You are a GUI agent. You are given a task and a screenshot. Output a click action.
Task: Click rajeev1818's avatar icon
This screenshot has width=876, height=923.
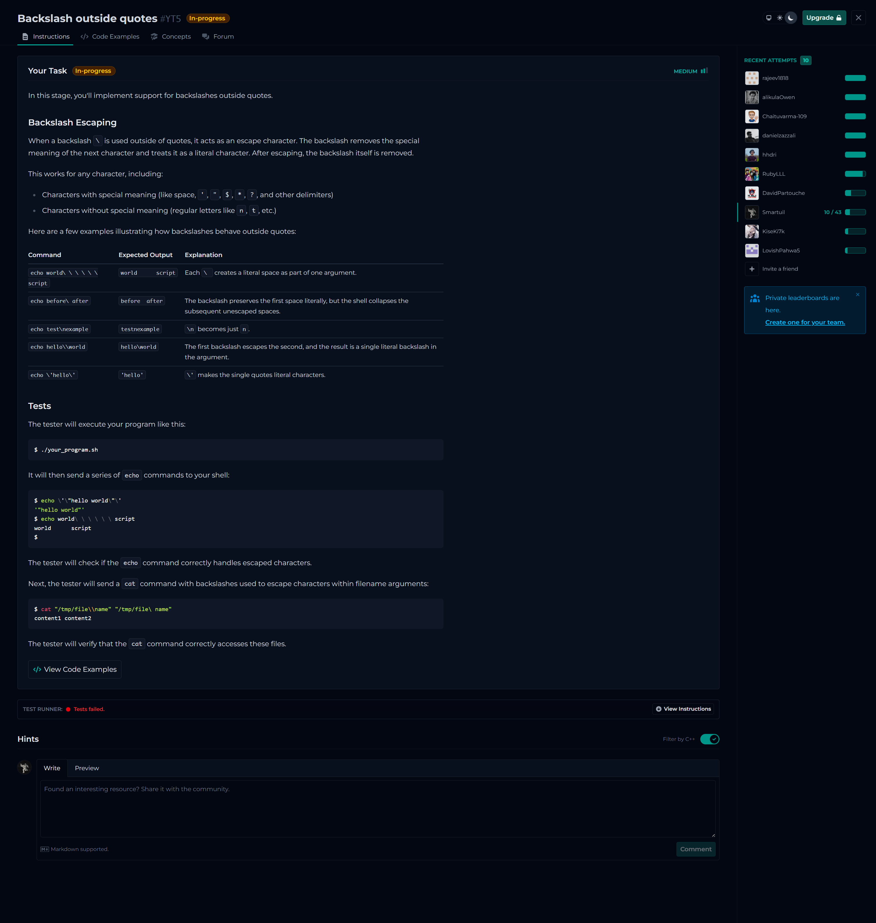point(752,78)
